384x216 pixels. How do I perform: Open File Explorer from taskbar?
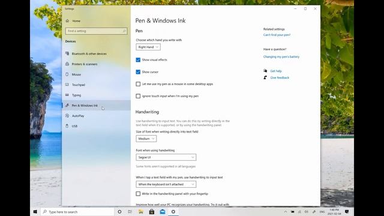tap(141, 212)
